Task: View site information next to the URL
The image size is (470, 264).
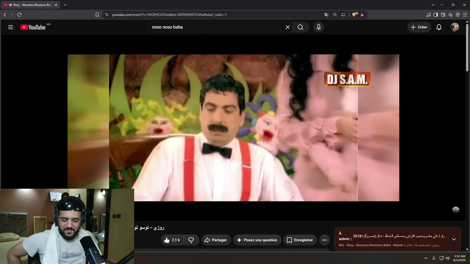Action: [x=106, y=15]
